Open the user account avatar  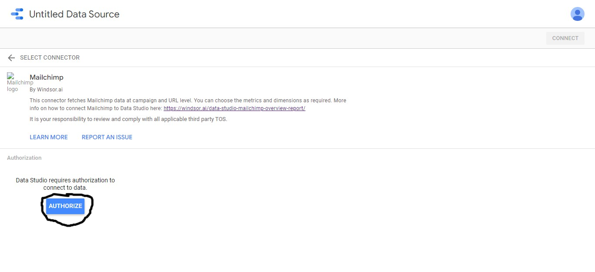[577, 14]
